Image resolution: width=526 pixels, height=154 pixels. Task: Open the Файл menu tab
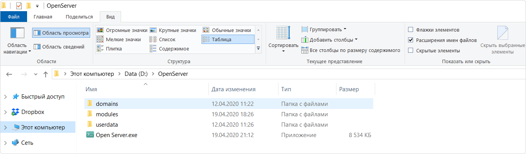[14, 17]
